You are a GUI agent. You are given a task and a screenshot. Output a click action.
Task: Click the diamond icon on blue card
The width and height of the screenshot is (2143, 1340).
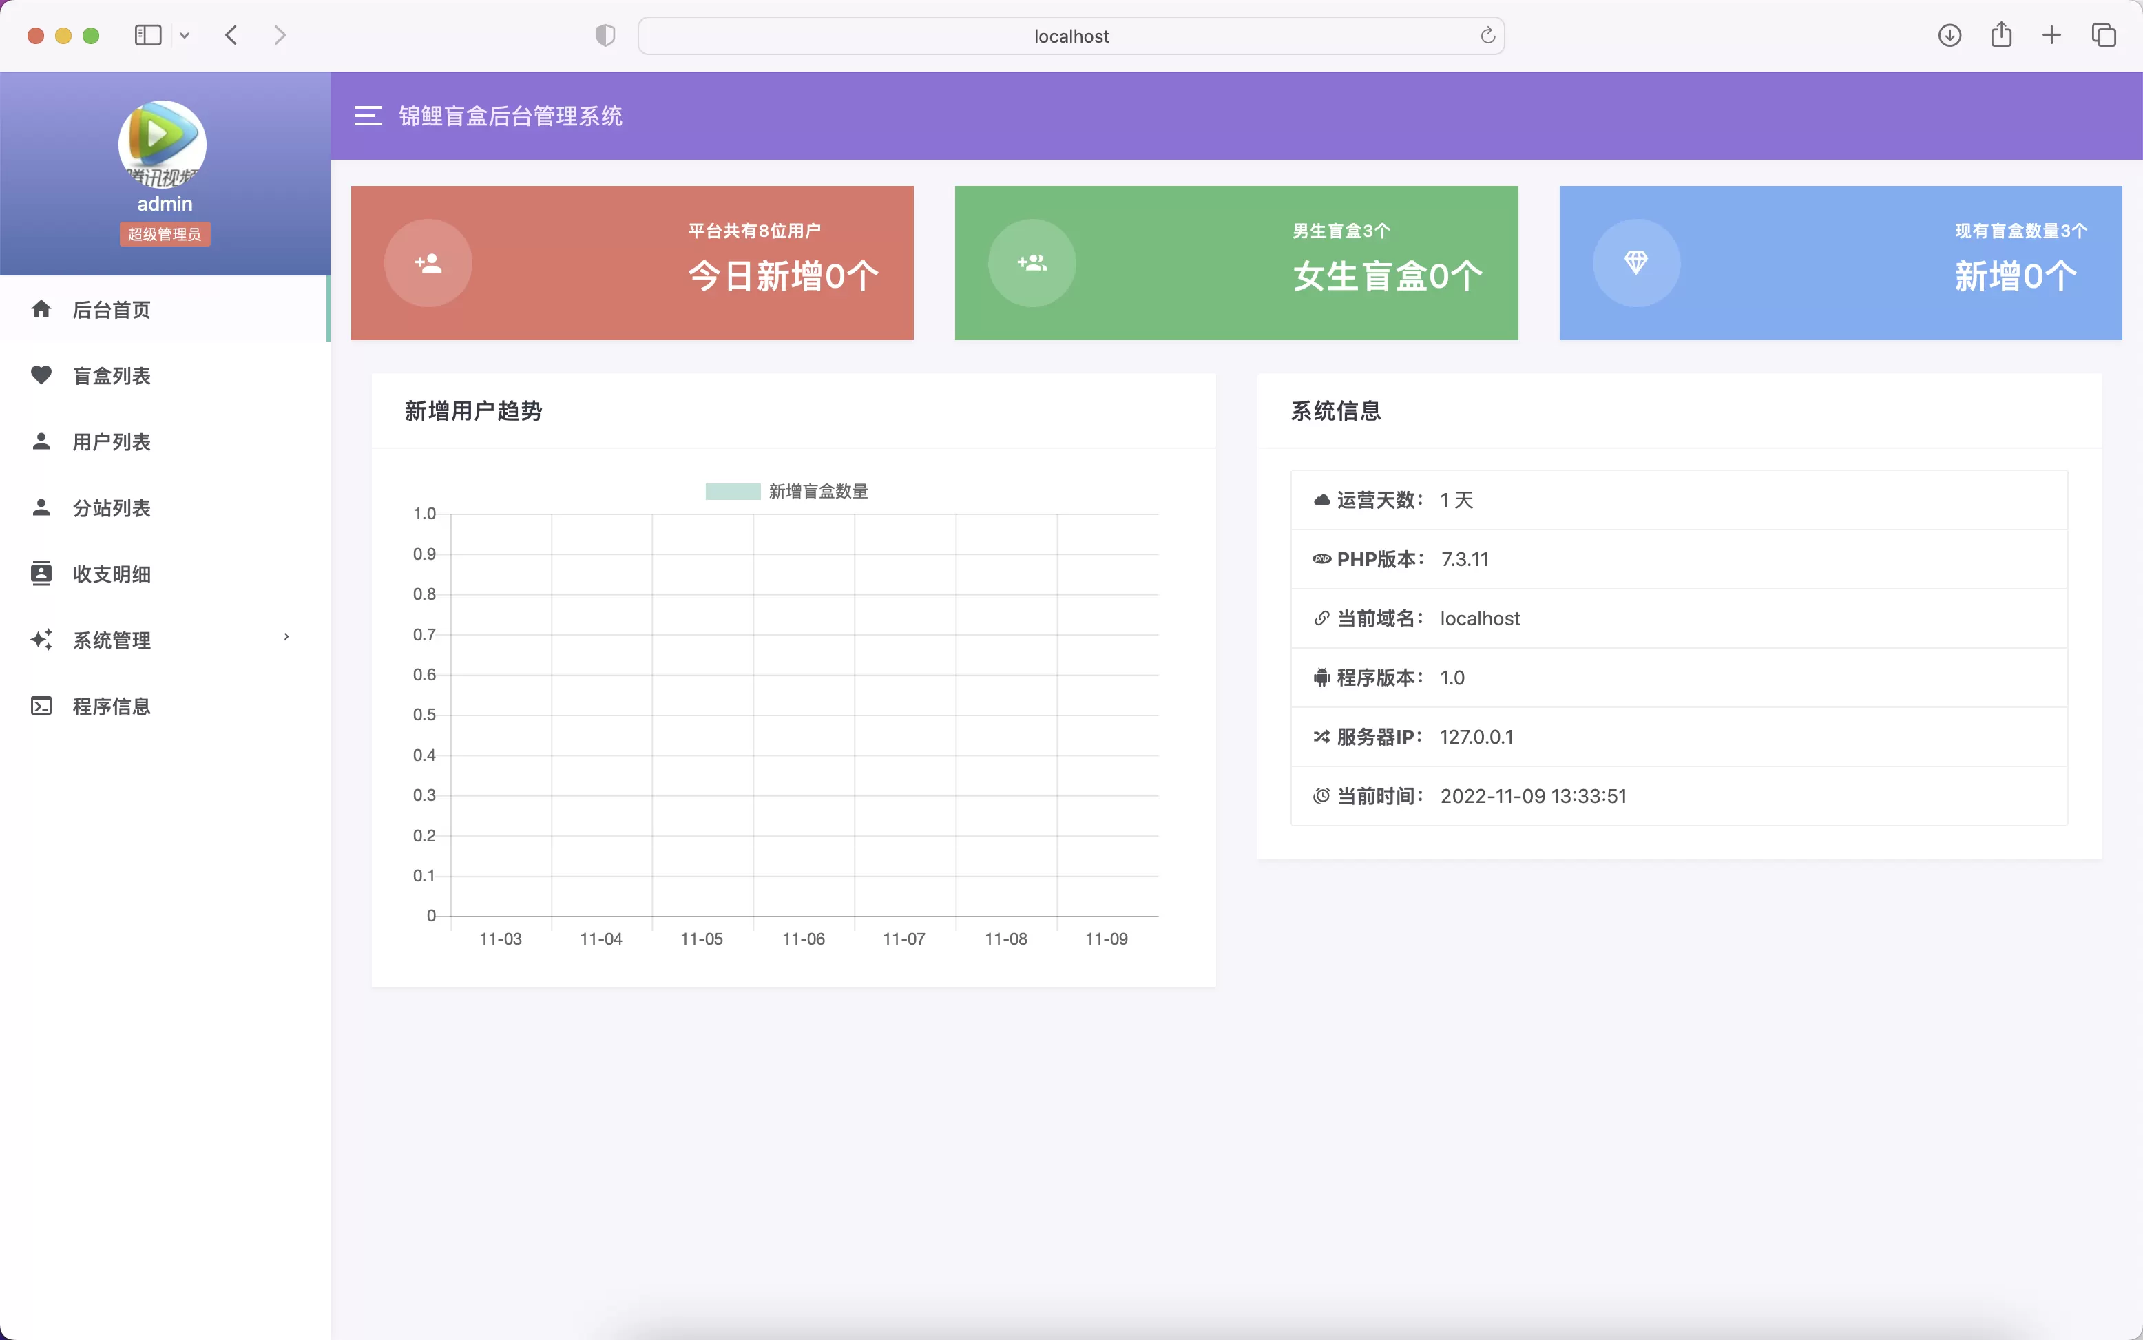coord(1636,263)
